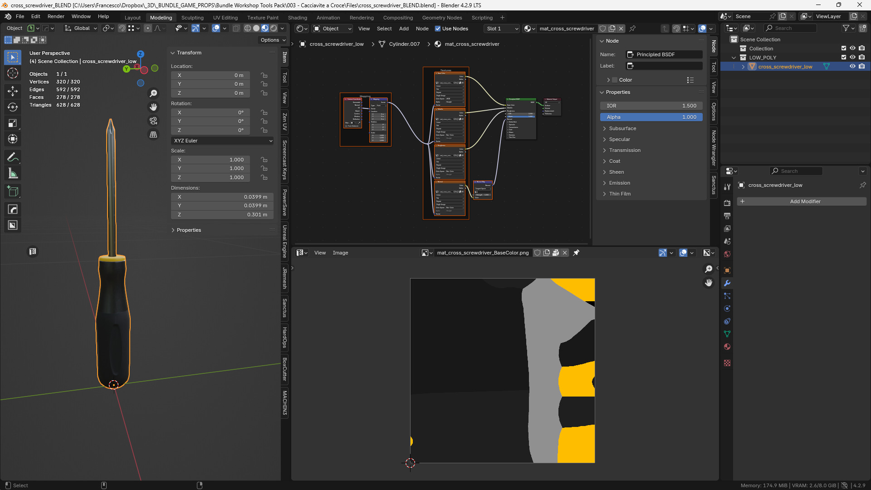Click the outliner new collection icon
Image resolution: width=871 pixels, height=490 pixels.
coord(862,28)
